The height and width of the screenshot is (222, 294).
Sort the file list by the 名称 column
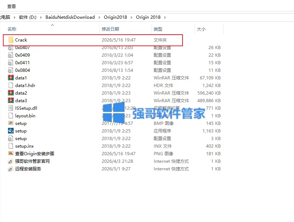coord(12,29)
